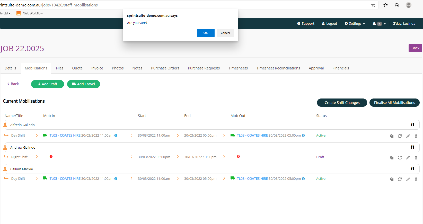Screen dimensions: 423x224
Task: Click meal icon in Alfredo Galindo row
Action: pos(412,124)
